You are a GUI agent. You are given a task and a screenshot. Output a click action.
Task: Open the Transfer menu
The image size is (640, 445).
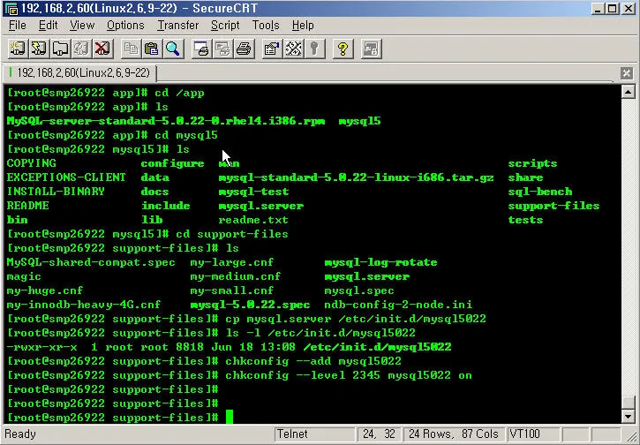coord(177,26)
